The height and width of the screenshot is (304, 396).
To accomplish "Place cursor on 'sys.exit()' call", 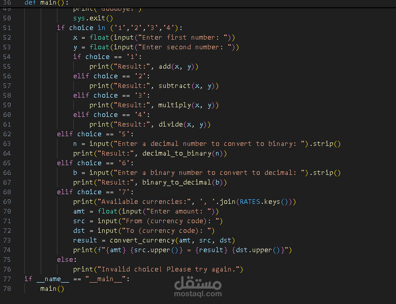I will pos(93,18).
